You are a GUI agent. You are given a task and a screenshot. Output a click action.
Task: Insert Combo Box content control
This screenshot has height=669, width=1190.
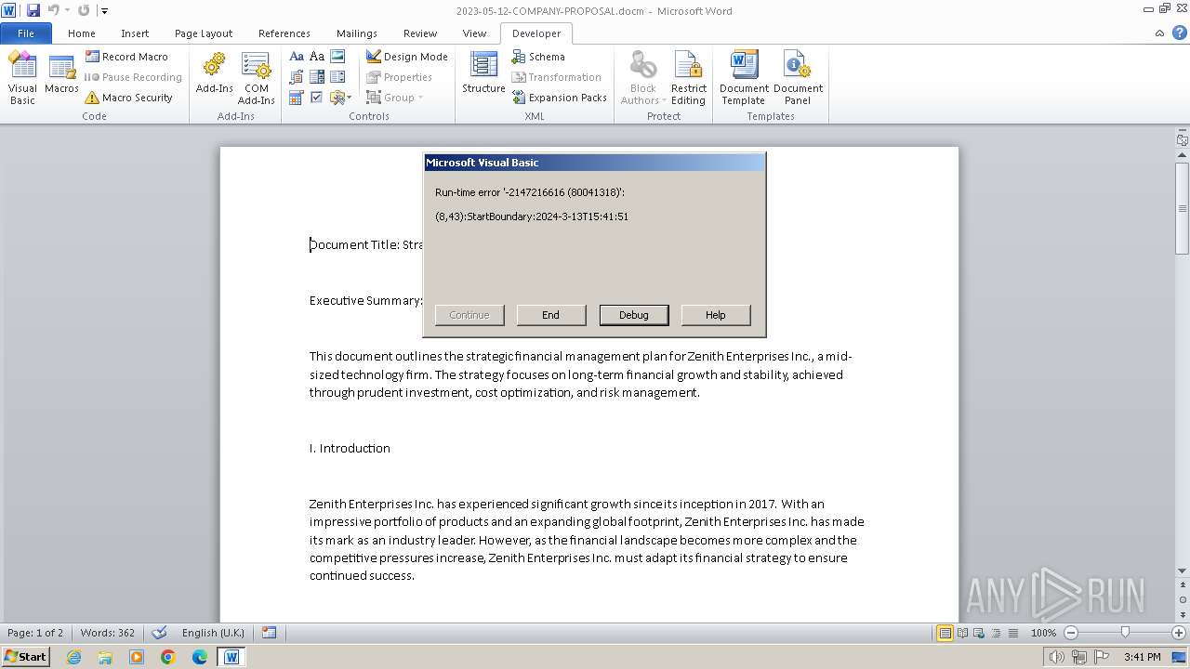(x=317, y=77)
